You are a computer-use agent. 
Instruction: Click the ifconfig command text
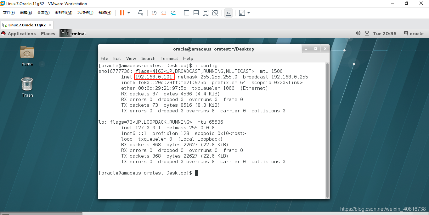[206, 66]
